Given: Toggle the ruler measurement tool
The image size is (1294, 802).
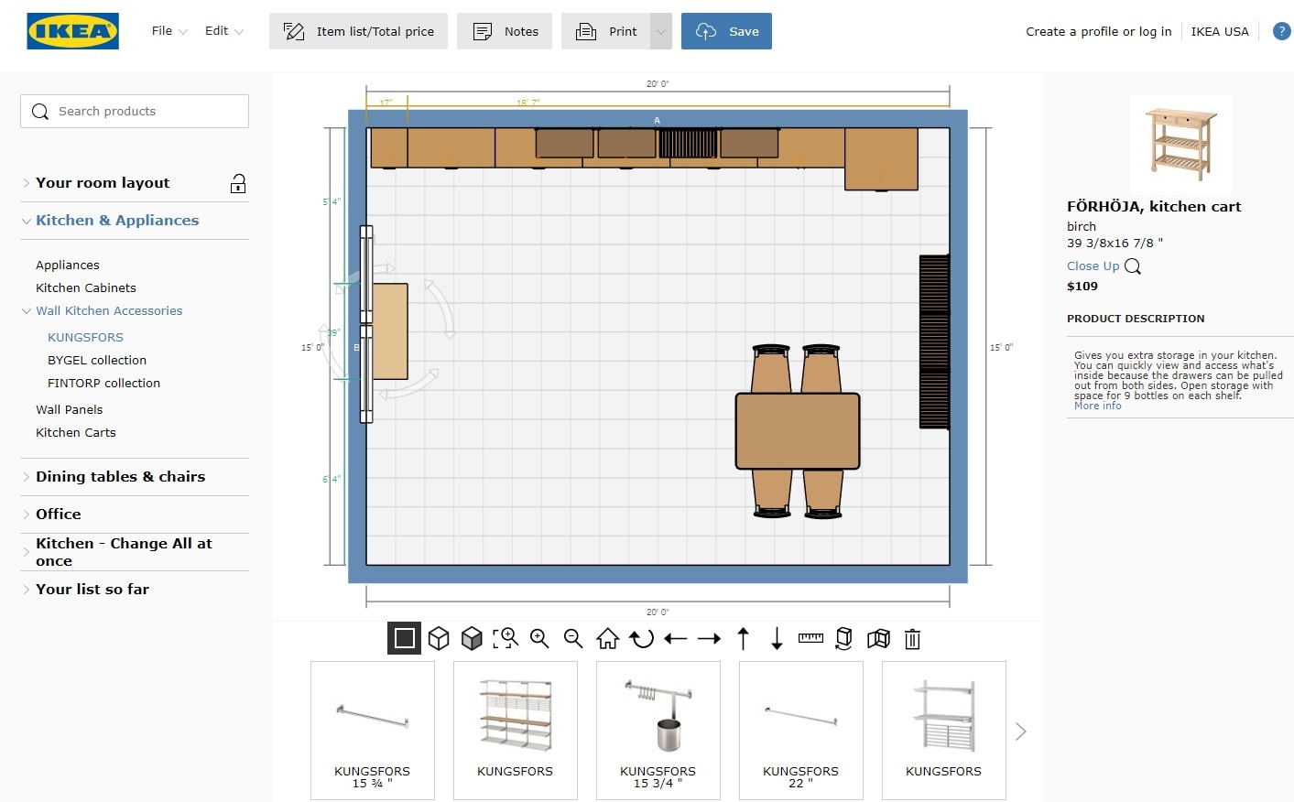Looking at the screenshot, I should [x=810, y=638].
